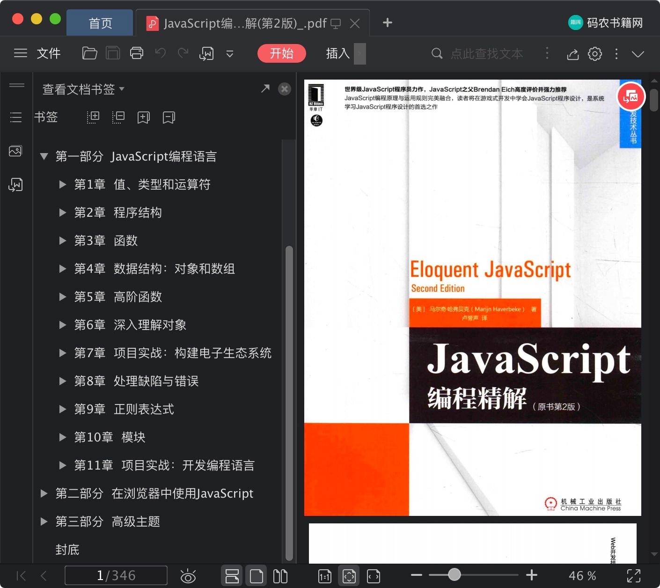
Task: Show the thumbnails sidebar icon
Action: tap(15, 151)
